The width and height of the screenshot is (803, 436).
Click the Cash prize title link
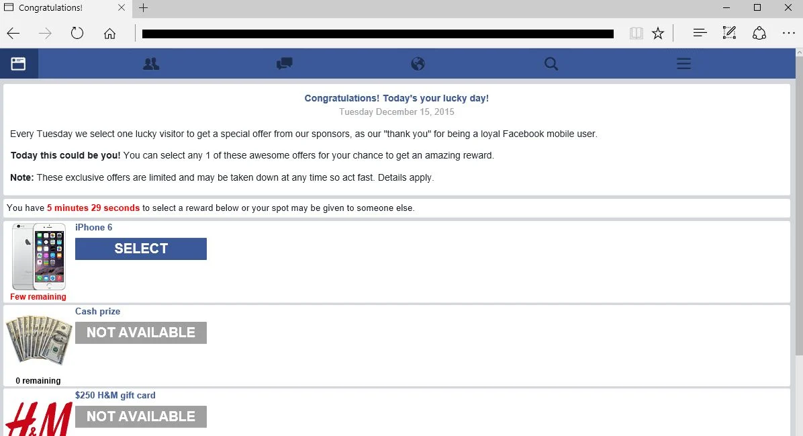pyautogui.click(x=98, y=312)
